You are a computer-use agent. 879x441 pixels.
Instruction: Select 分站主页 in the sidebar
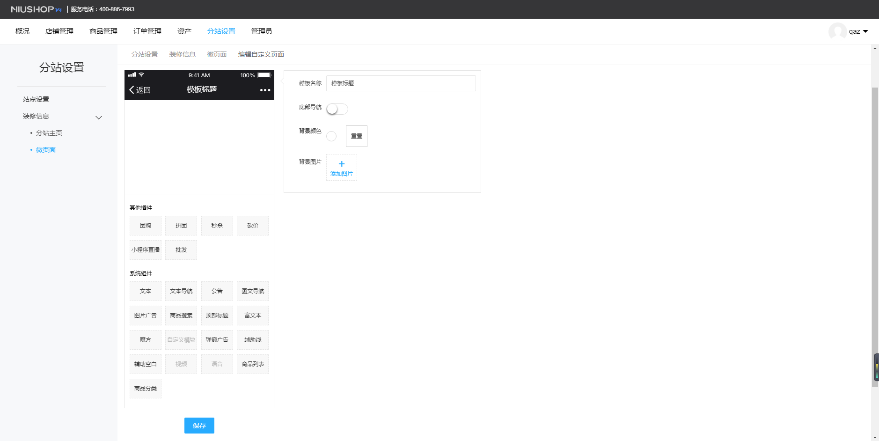[49, 133]
